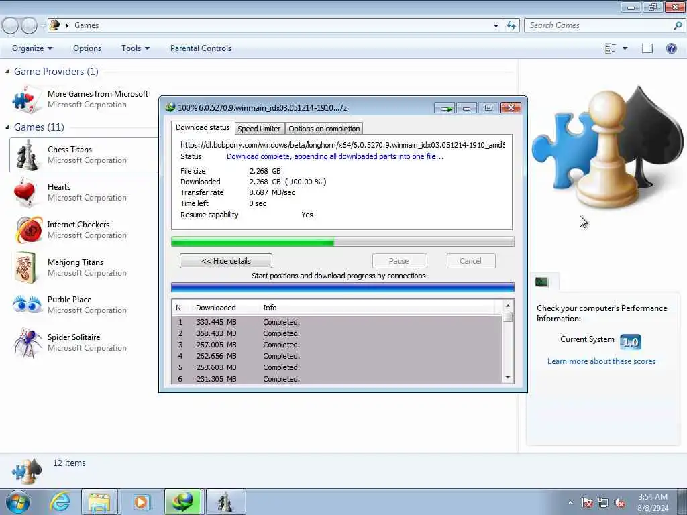The width and height of the screenshot is (687, 515).
Task: Open Parental Controls
Action: point(201,48)
